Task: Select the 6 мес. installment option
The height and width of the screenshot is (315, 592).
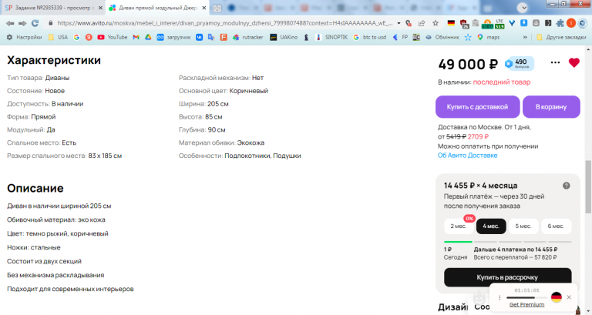Action: point(556,226)
